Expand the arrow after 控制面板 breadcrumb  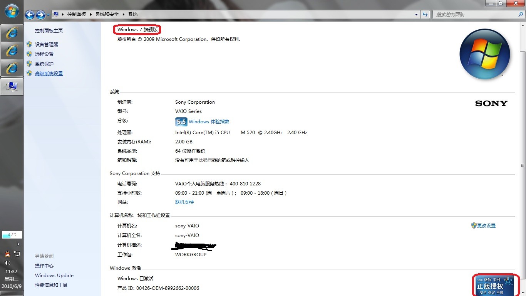(91, 14)
